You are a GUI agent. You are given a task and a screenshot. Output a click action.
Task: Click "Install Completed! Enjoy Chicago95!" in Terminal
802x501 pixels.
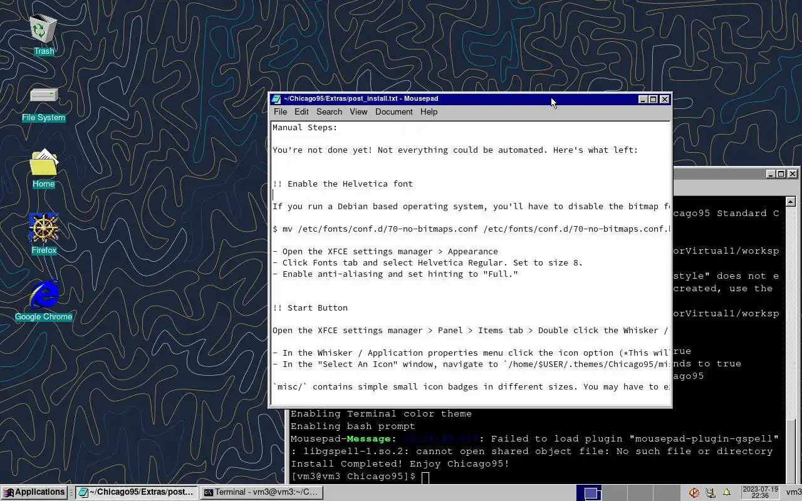point(400,464)
